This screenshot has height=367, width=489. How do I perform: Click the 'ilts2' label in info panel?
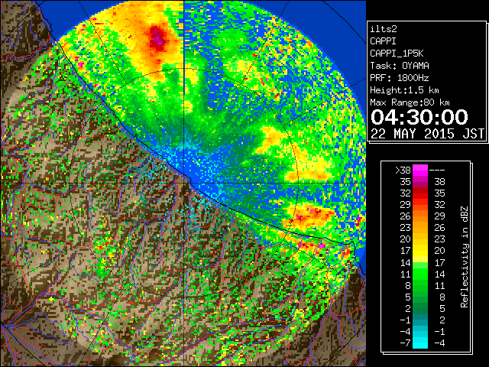pos(384,29)
